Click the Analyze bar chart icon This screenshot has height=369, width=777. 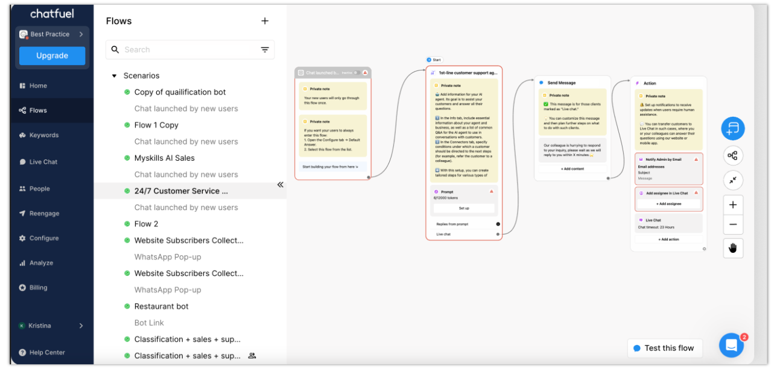pos(22,263)
